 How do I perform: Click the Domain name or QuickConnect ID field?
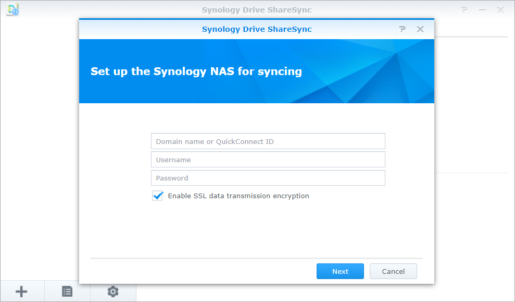[x=268, y=141]
